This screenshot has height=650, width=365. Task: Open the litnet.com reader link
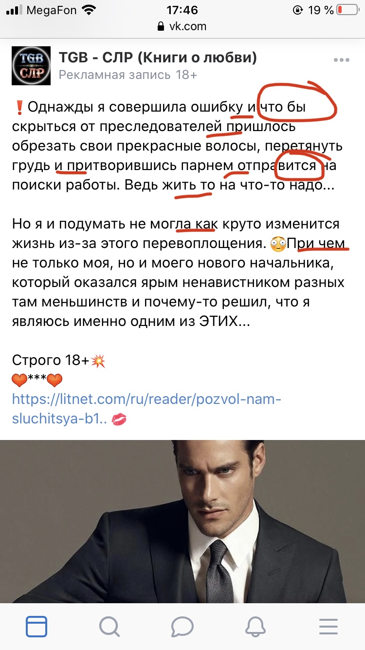pyautogui.click(x=147, y=409)
